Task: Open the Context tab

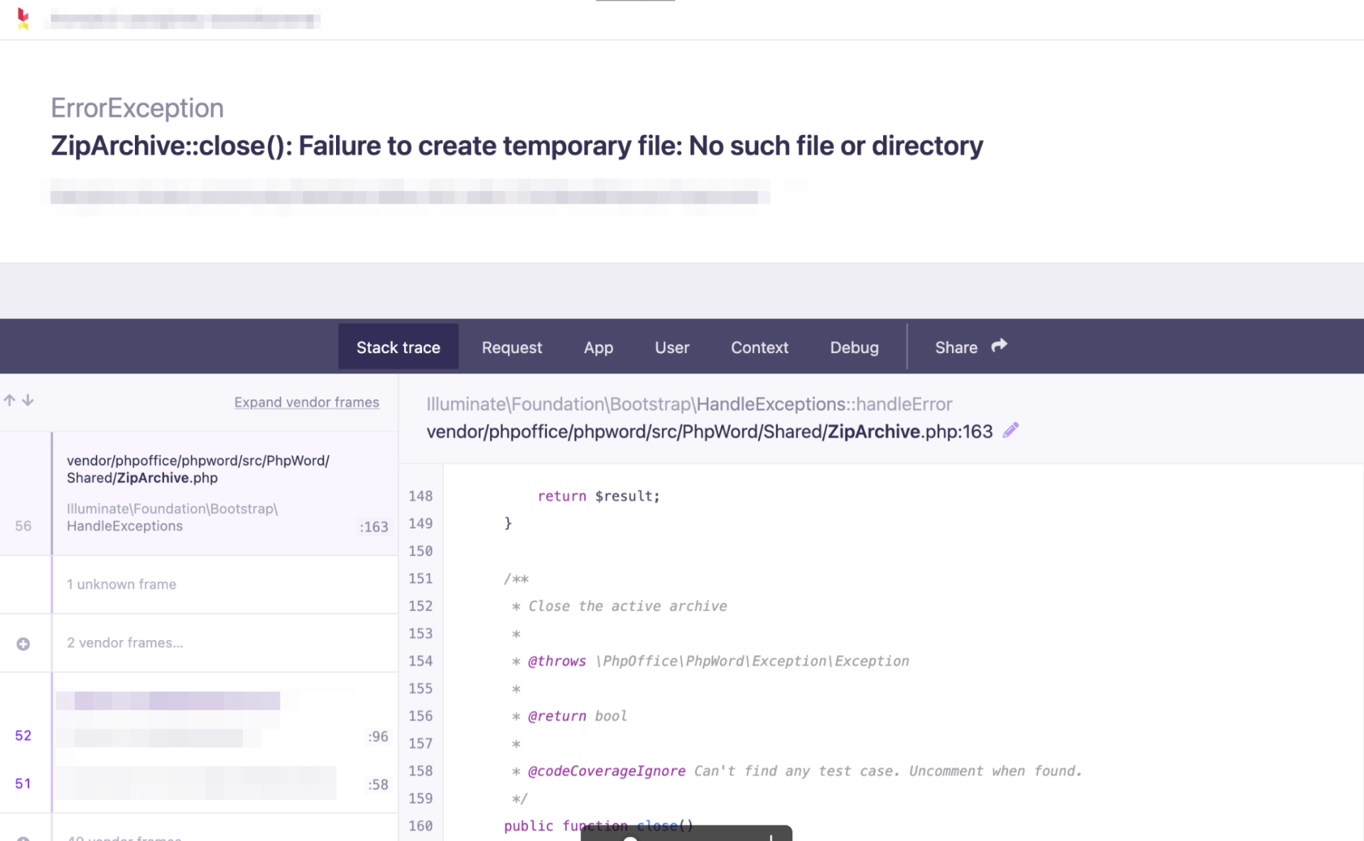Action: tap(759, 347)
